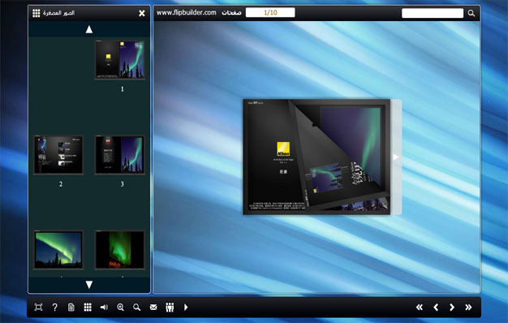This screenshot has width=508, height=323.
Task: Close the thumbnails panel
Action: [142, 13]
